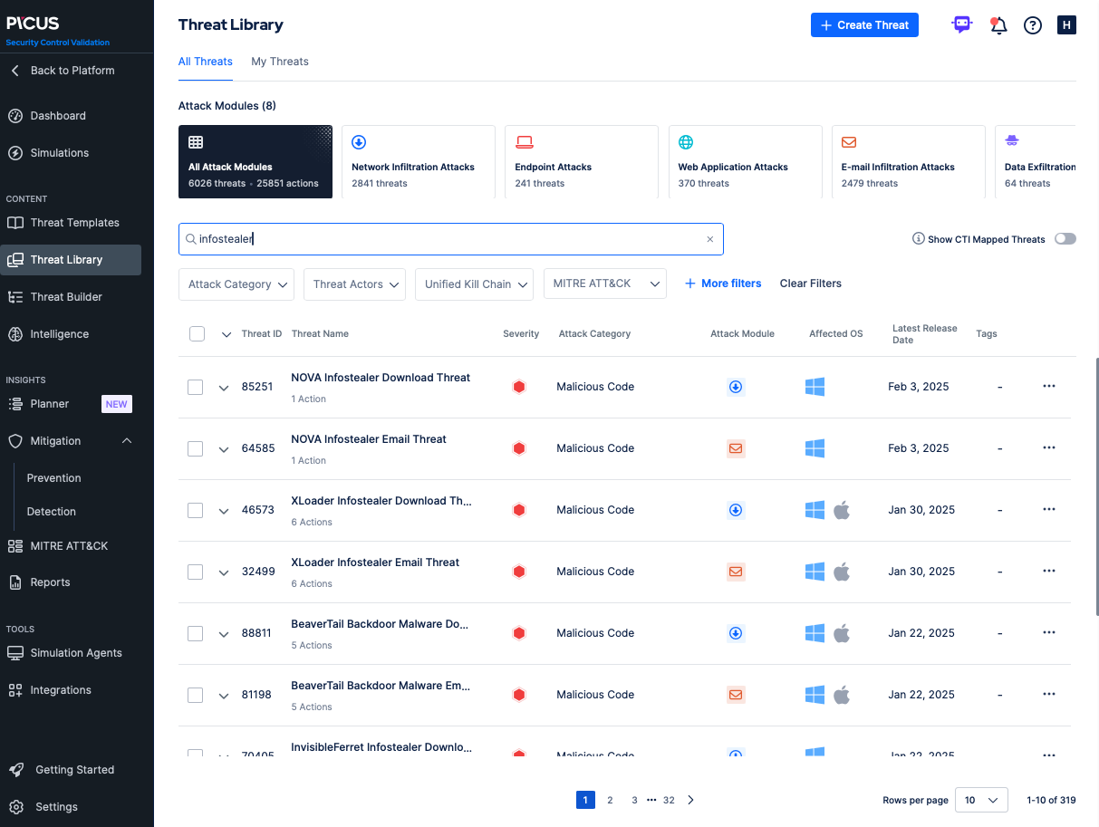Click the Create Threat button

click(x=864, y=25)
